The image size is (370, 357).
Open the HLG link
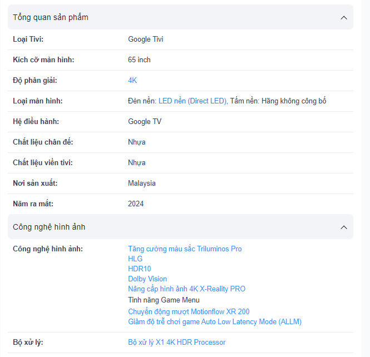[x=135, y=259]
